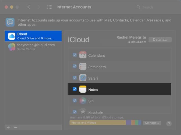Uncheck the Reminders checkbox
The width and height of the screenshot is (181, 135).
(75, 66)
